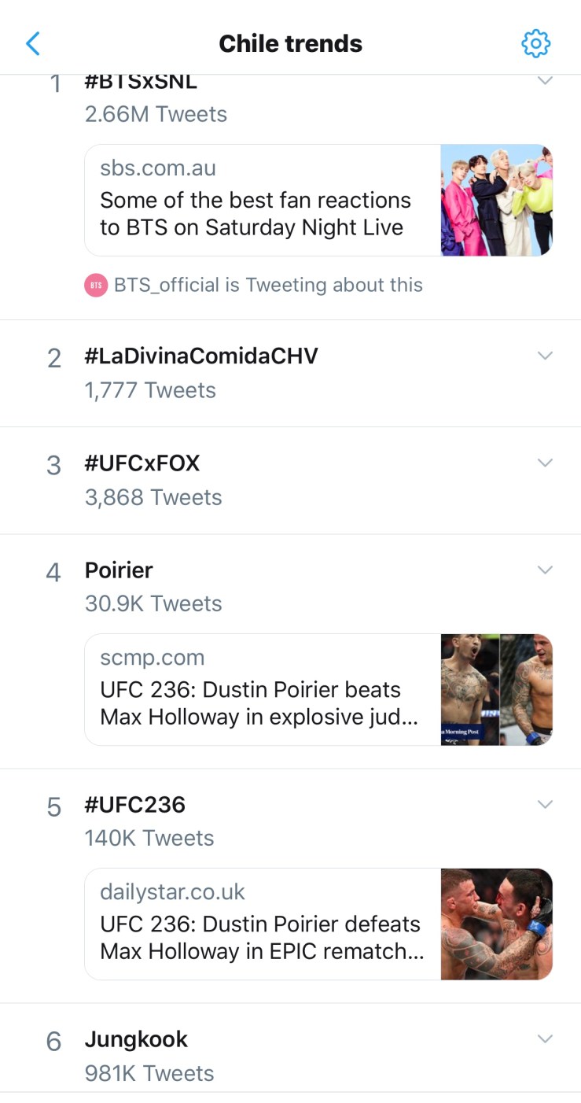View the Jungkook trend
The height and width of the screenshot is (1103, 581).
(136, 1040)
